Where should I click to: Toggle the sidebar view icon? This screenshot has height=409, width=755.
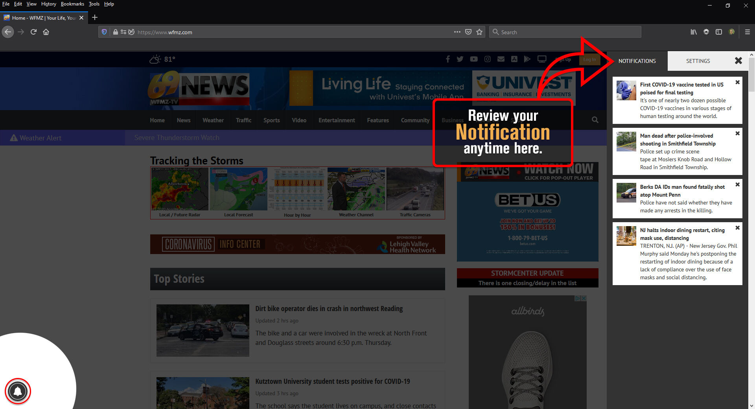[x=718, y=32]
